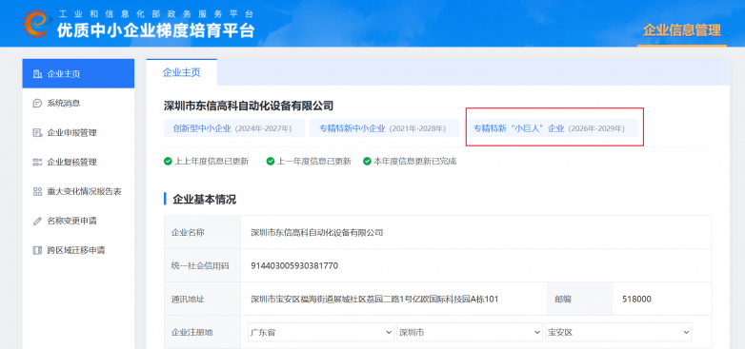Click the company name heading 深圳市东信高科自动化设备有限公司
745x349 pixels.
point(249,106)
